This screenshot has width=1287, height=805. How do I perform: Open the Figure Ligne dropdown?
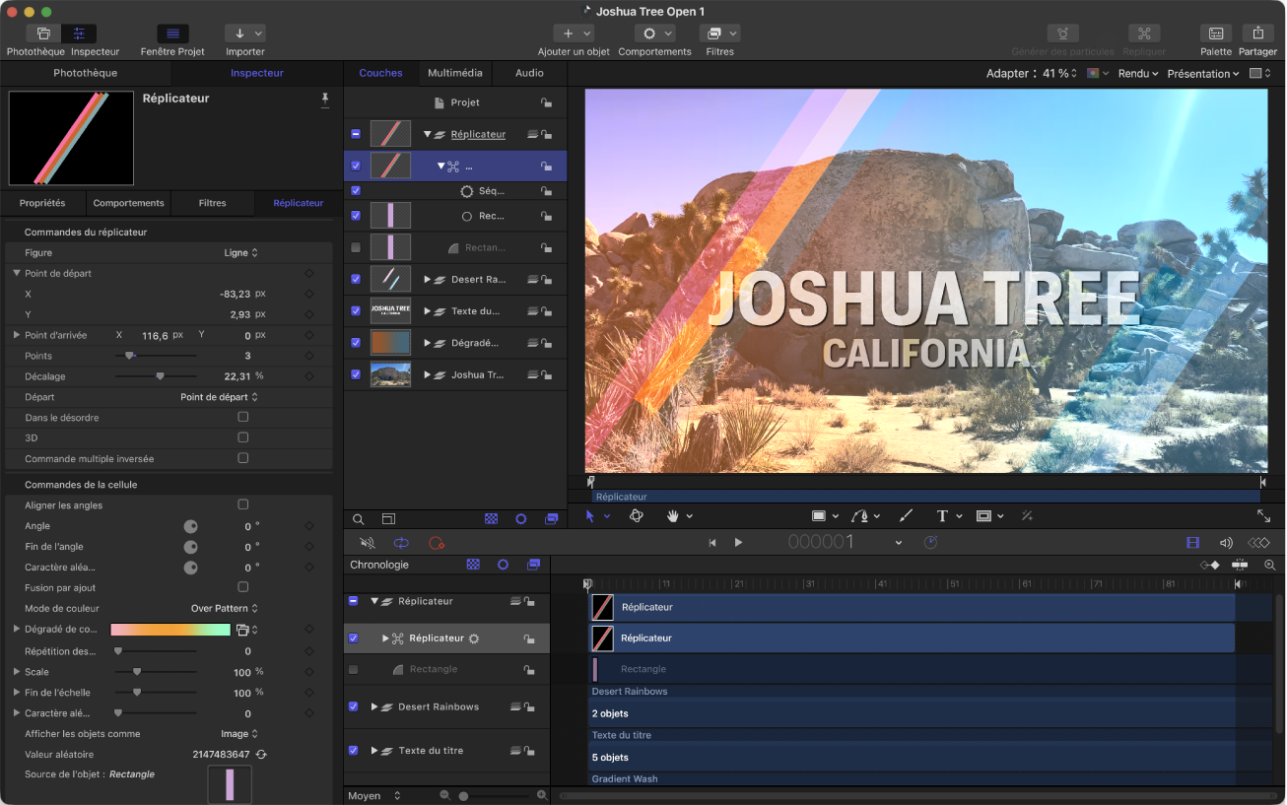click(240, 253)
